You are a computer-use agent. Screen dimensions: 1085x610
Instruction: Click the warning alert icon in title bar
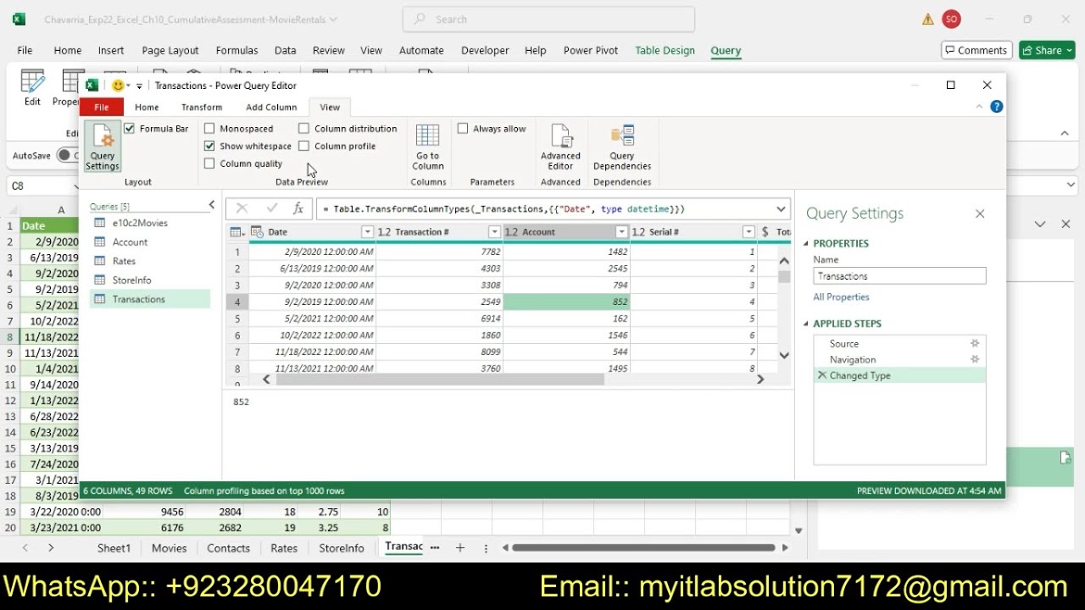927,19
